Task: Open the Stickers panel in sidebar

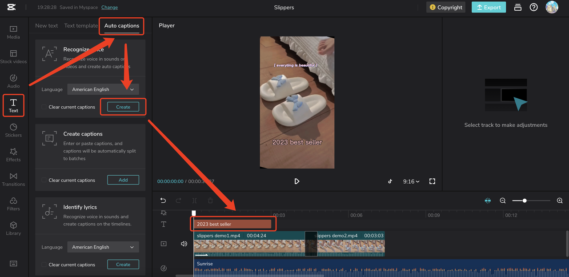Action: (x=13, y=130)
